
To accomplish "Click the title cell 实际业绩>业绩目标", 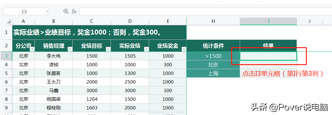I will point(99,32).
